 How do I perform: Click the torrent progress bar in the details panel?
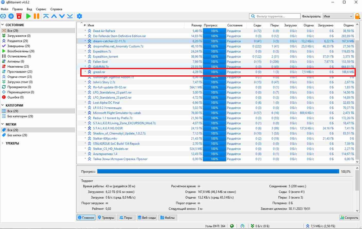click(218, 171)
